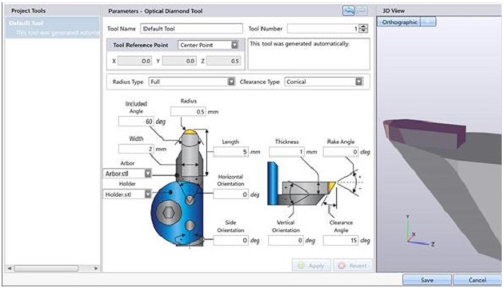Screen dimensions: 504x288
Task: Click the dimmed tool-type icon beside it
Action: click(362, 10)
